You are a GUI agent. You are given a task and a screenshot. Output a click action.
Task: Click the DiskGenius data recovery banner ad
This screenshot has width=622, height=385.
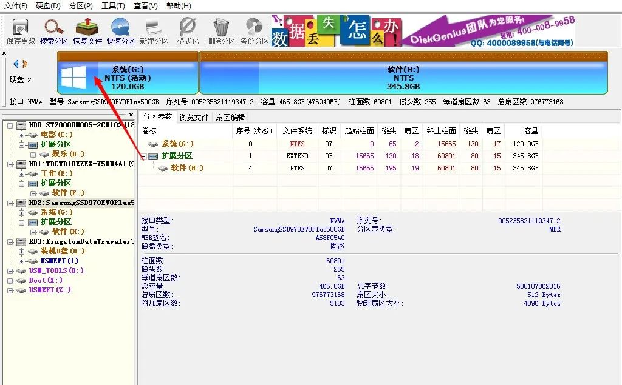(423, 30)
